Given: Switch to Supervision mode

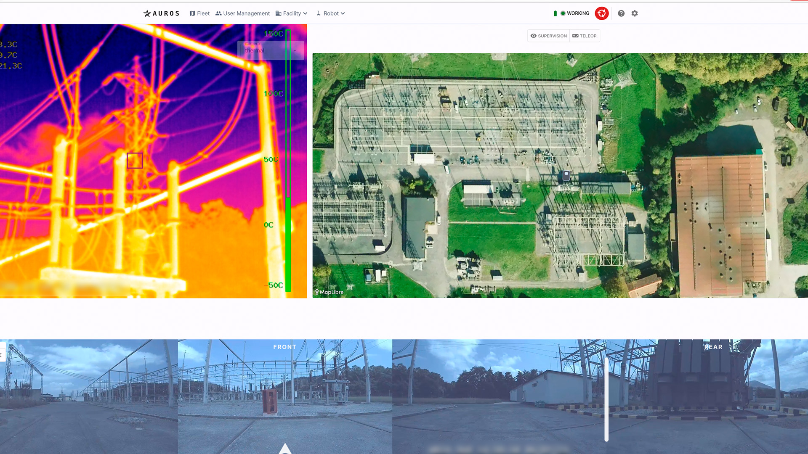Looking at the screenshot, I should tap(548, 36).
